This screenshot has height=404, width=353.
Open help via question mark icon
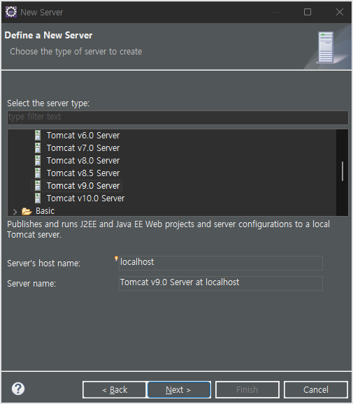click(18, 389)
